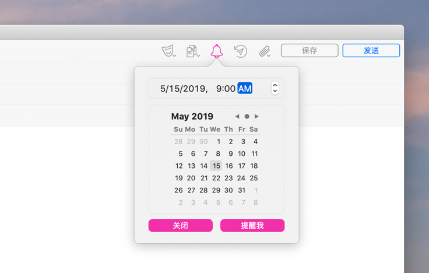Select May 14 in calendar

point(203,166)
